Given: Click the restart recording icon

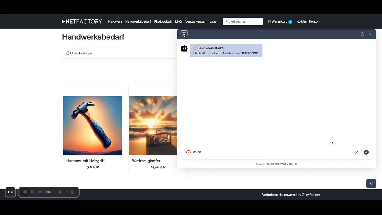Looking at the screenshot, I should pyautogui.click(x=66, y=192).
